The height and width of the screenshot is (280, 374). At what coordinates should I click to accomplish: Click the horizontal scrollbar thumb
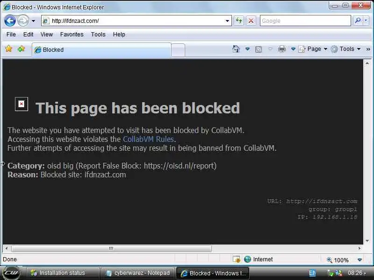[111, 248]
